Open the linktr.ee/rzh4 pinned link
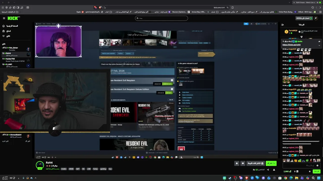 click(x=291, y=45)
